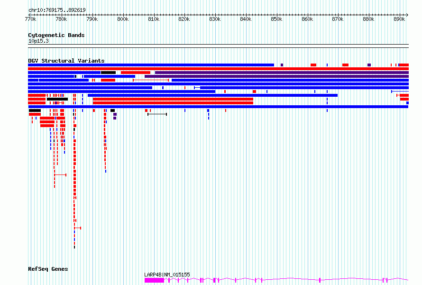
Task: Select the blue variant bar spanning 789k to 870k
Action: click(212, 95)
